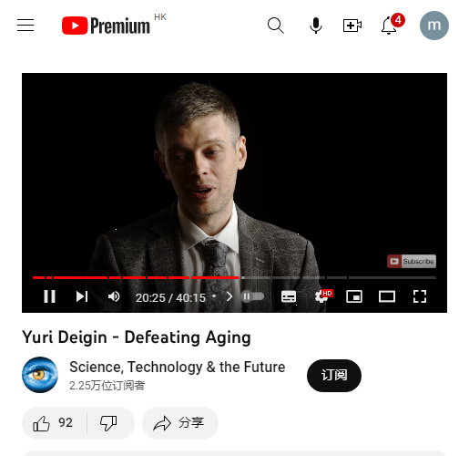This screenshot has width=469, height=456.
Task: Enable miniplayer mode
Action: click(354, 296)
